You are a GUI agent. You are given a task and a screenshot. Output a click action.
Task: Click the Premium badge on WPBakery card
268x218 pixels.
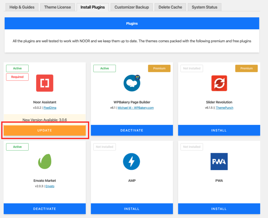(159, 68)
